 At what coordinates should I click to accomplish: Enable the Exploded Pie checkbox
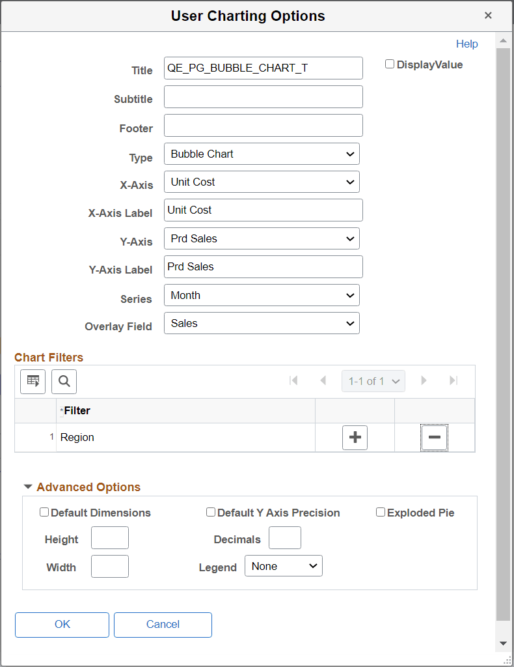(x=381, y=513)
